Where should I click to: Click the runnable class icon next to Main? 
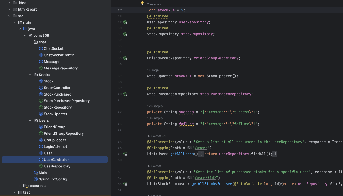(36, 173)
